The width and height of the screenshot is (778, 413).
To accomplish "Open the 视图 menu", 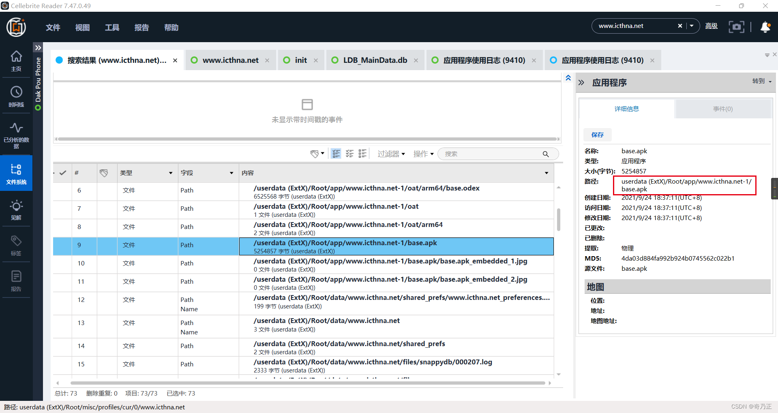I will click(82, 28).
